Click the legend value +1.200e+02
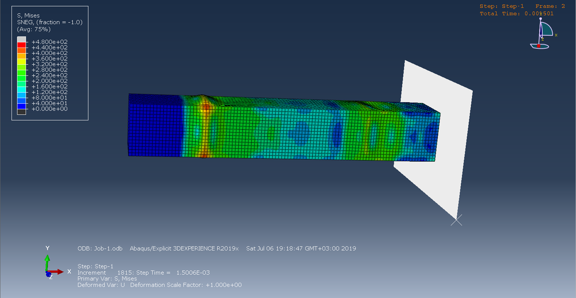Image resolution: width=576 pixels, height=298 pixels. pyautogui.click(x=50, y=92)
